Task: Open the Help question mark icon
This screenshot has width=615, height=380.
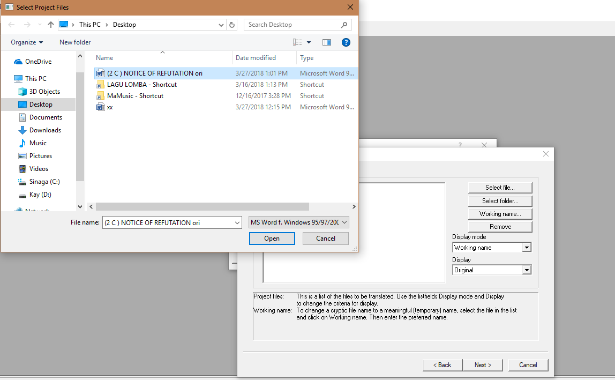Action: 346,42
